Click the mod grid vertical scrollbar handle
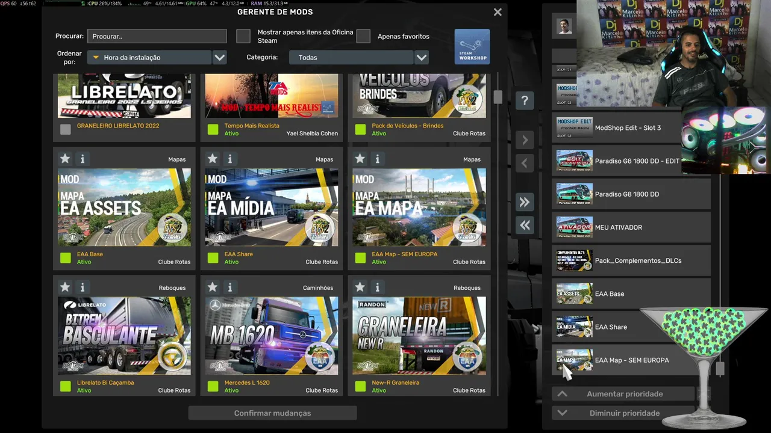The width and height of the screenshot is (771, 433). [x=498, y=97]
